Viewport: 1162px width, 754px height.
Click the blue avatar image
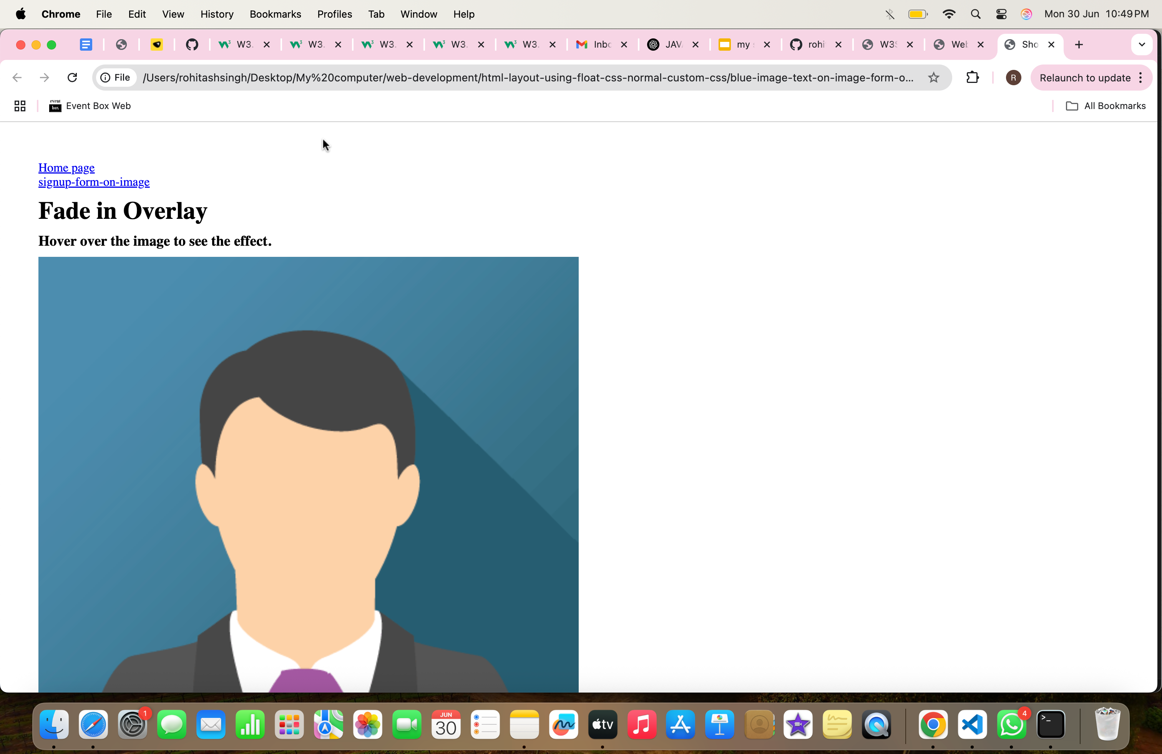point(308,473)
